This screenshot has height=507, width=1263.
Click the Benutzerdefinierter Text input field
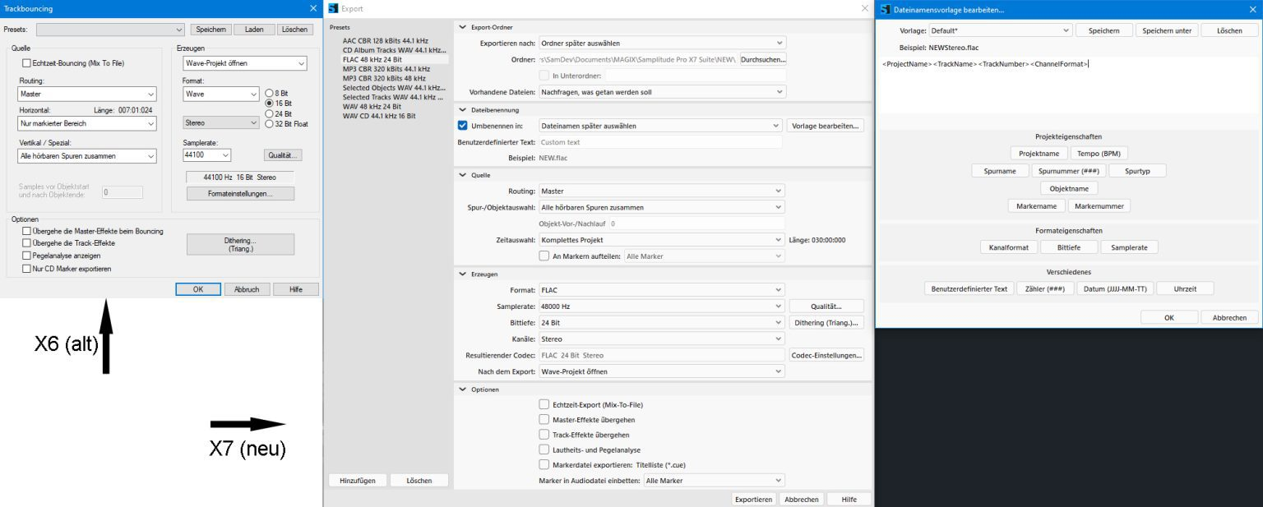[x=660, y=142]
